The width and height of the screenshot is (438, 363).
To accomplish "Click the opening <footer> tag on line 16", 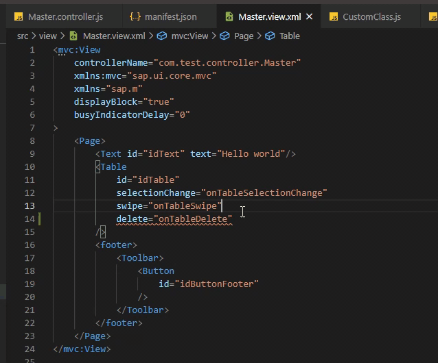I will tap(116, 245).
